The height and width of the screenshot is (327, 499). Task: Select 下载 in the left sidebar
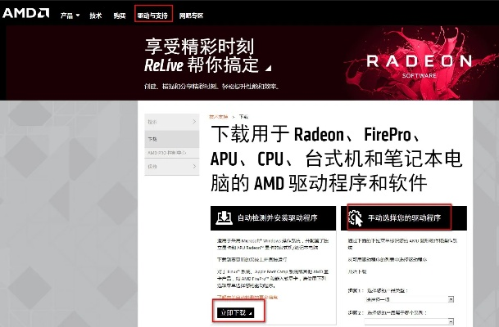153,139
